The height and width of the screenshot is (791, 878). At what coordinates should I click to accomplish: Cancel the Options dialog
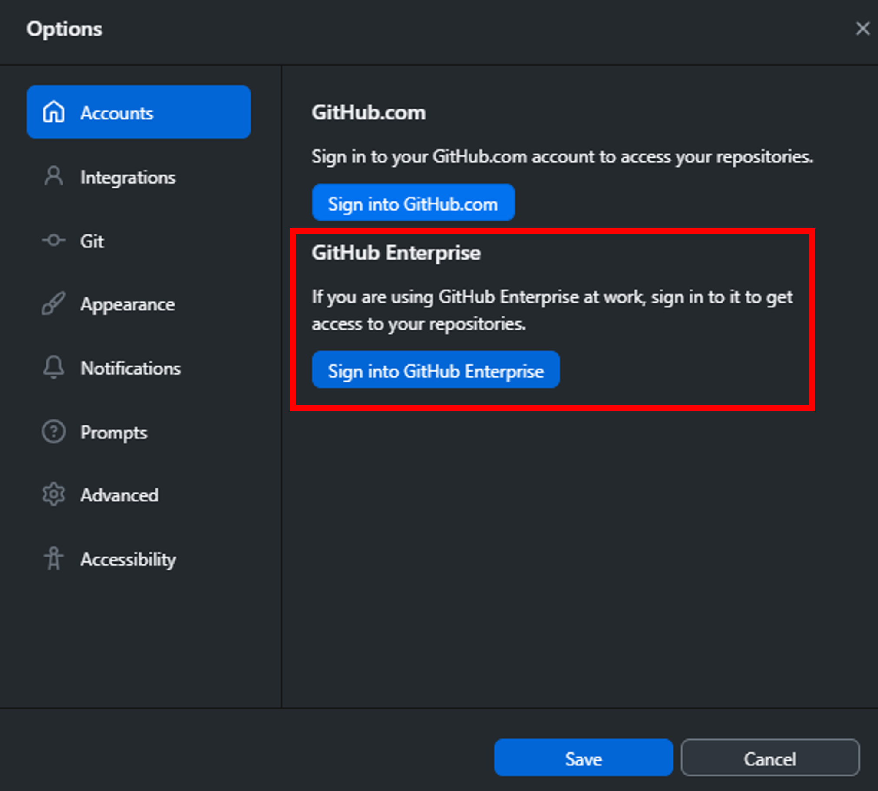pyautogui.click(x=770, y=758)
